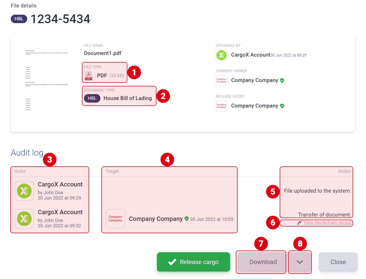Click CargoX Account logo under Uploaded By
Viewport: 366px width, 279px height.
(221, 55)
